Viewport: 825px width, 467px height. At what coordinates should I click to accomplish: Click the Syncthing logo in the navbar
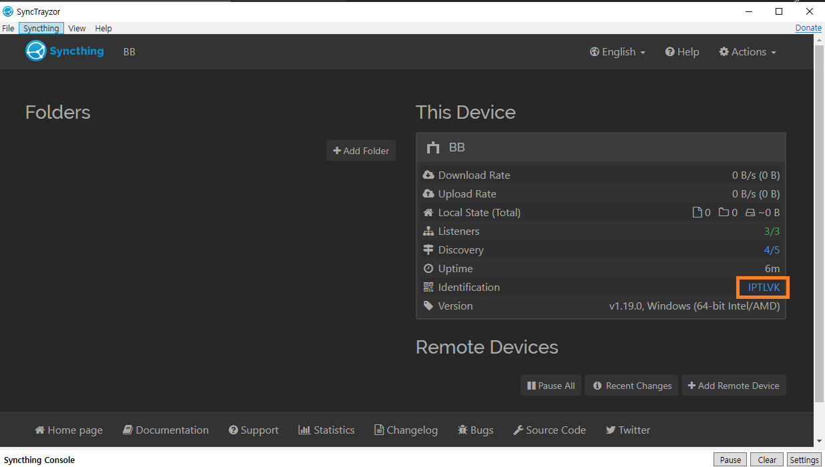pos(65,51)
